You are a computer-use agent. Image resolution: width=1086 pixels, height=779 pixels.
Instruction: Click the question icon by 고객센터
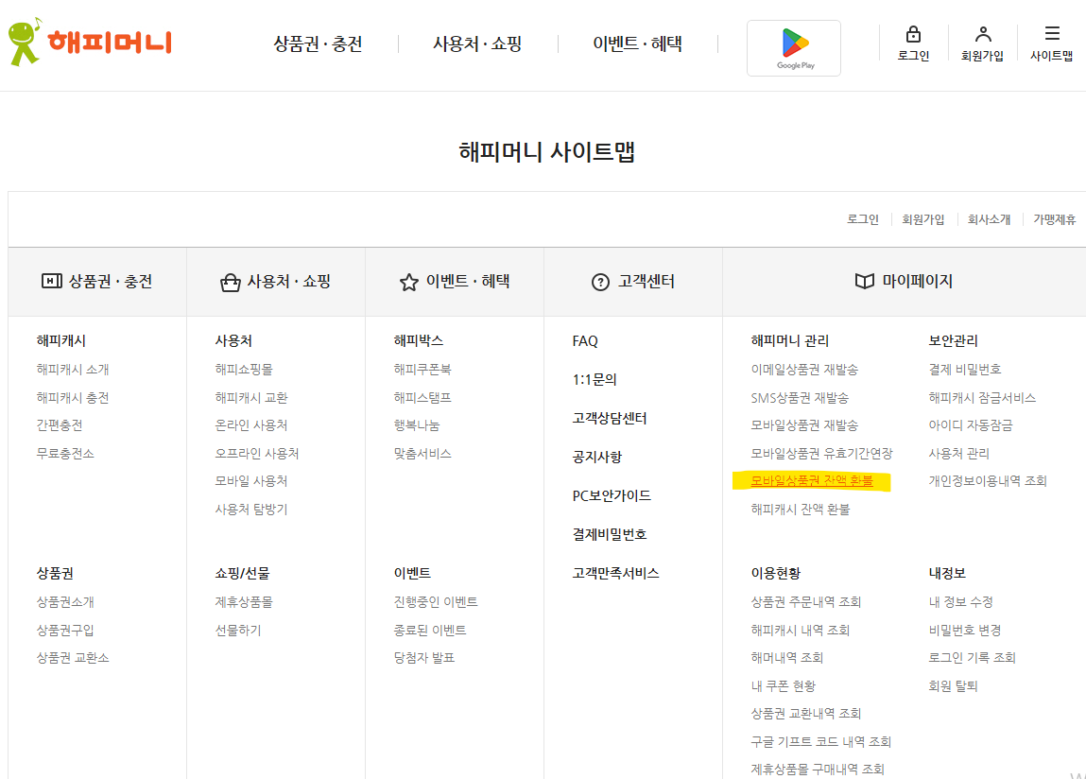click(600, 282)
